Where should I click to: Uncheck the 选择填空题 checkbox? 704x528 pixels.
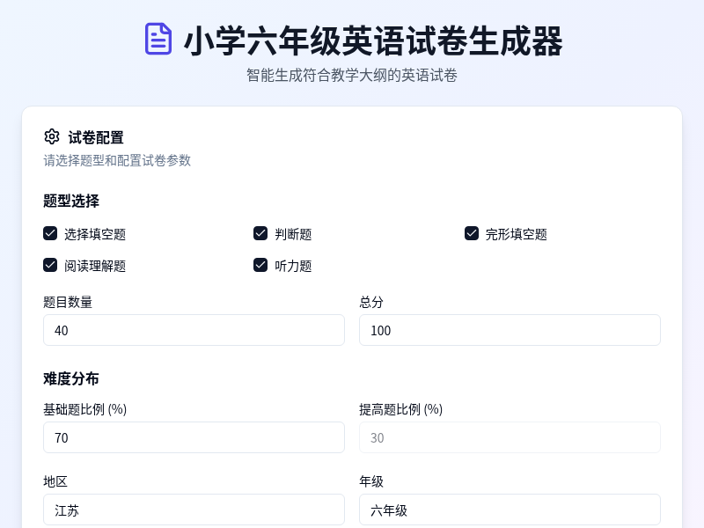click(50, 233)
